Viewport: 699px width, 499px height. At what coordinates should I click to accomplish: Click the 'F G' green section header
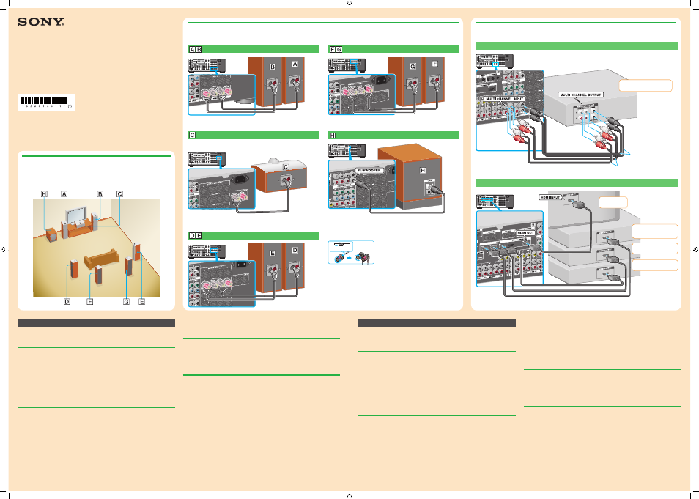393,50
